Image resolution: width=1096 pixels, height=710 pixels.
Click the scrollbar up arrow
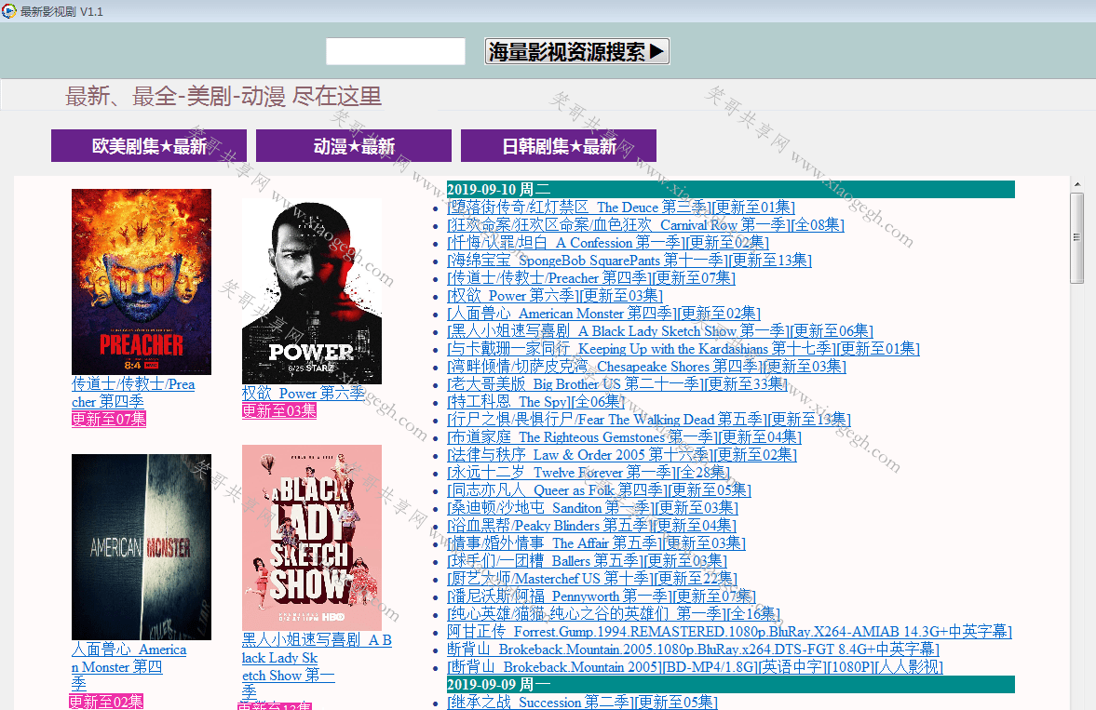click(x=1077, y=184)
